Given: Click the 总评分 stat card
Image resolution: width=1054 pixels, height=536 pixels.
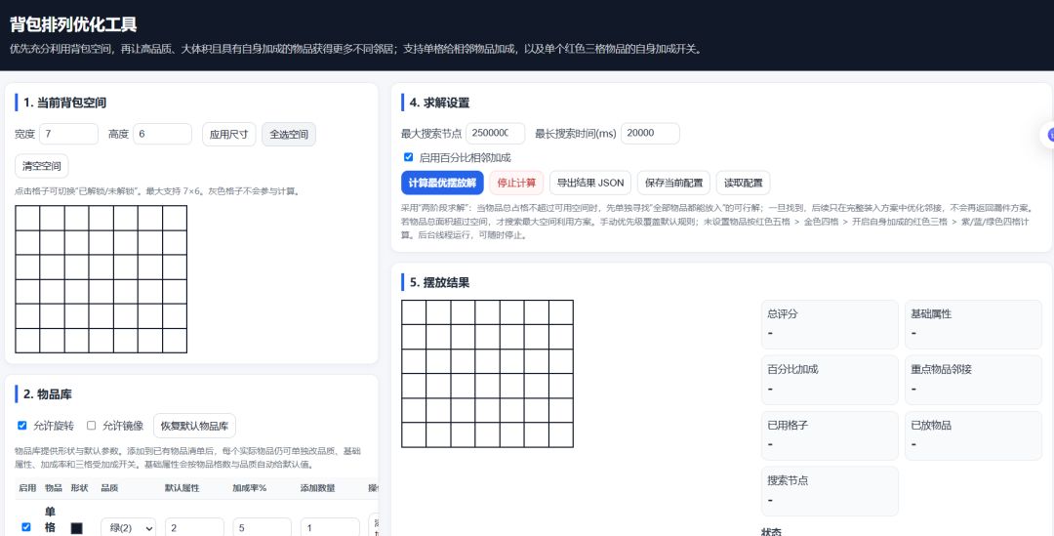Looking at the screenshot, I should point(830,325).
